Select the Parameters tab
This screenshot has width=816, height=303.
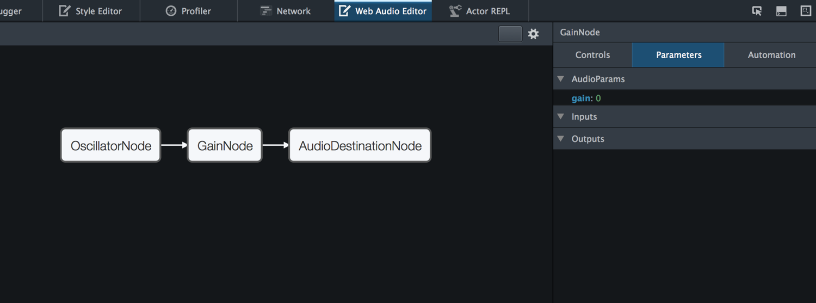678,55
